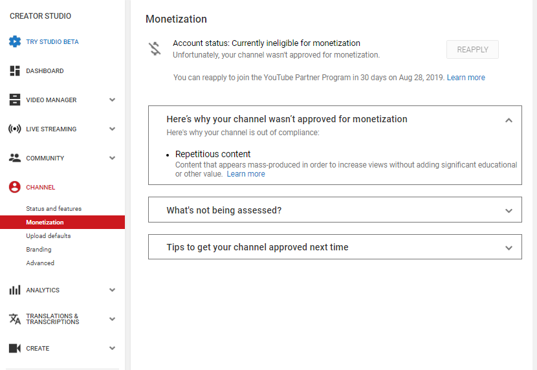Click the What's not being assessed heading
This screenshot has width=537, height=370.
click(x=224, y=210)
